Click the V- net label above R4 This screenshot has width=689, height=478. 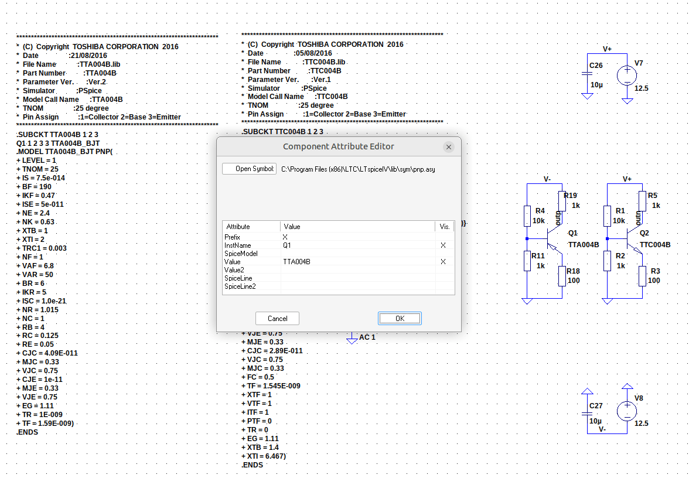547,179
